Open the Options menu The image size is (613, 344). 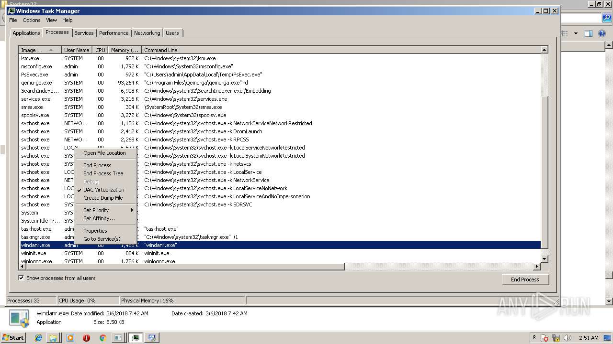click(32, 20)
